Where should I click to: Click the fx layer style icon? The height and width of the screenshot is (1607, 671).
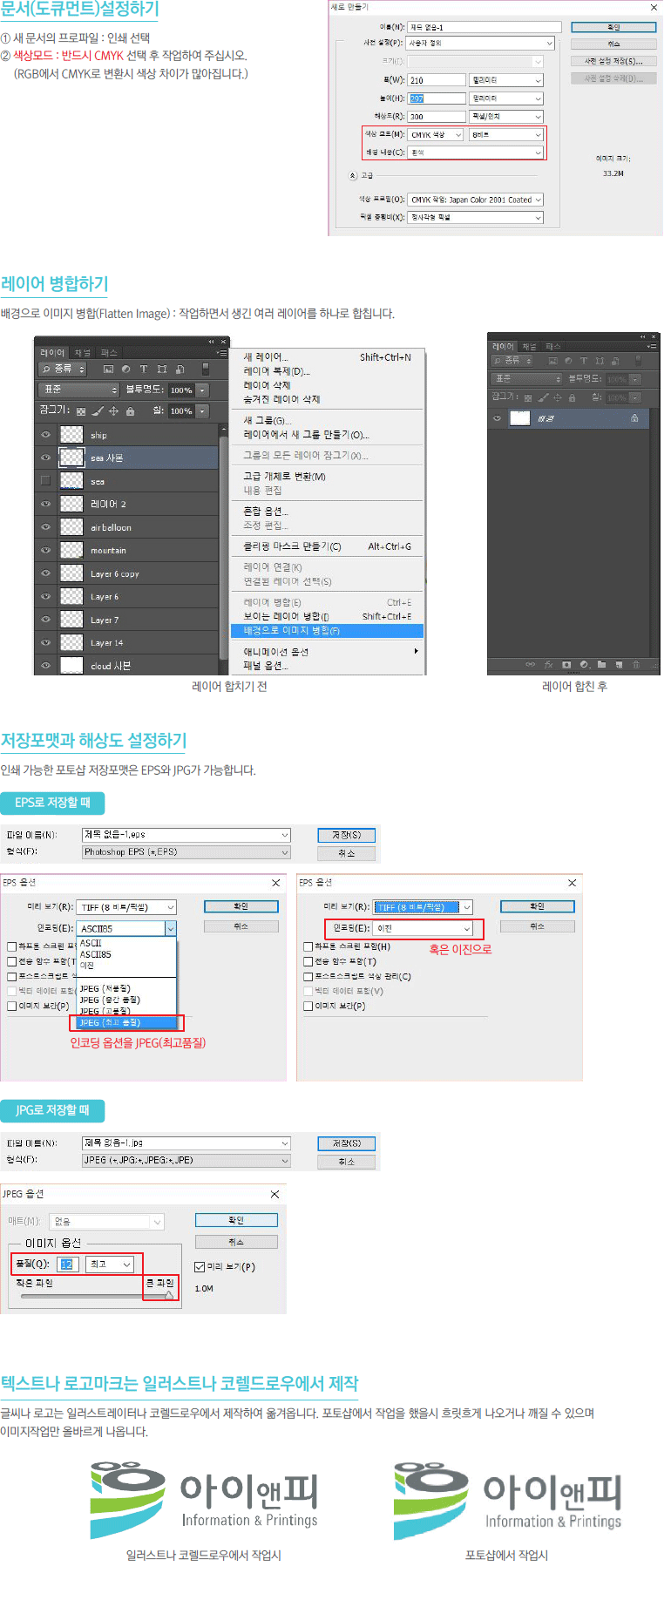549,665
